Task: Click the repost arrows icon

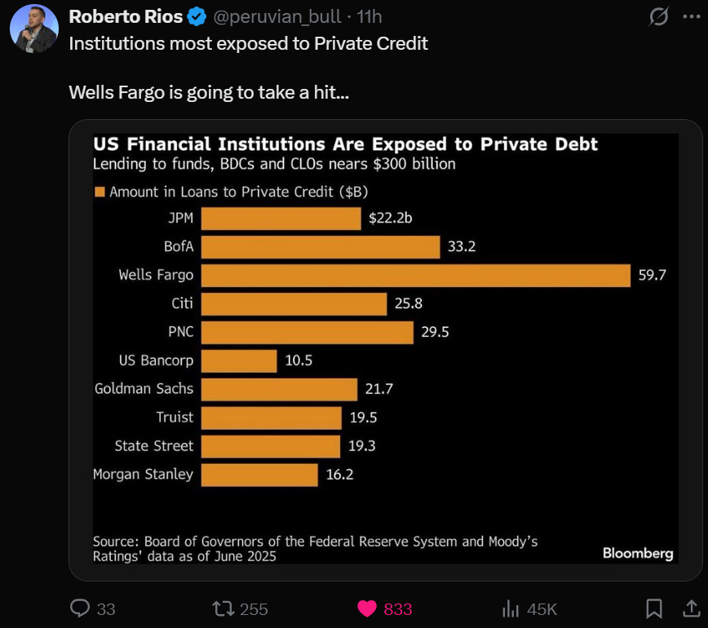Action: [x=223, y=608]
